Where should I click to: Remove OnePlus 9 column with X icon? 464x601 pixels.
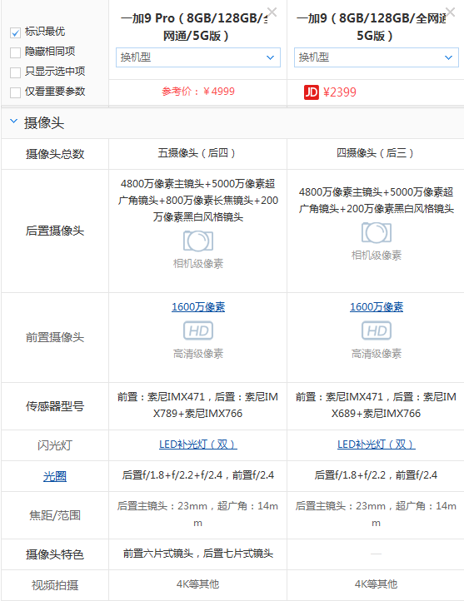pos(450,12)
